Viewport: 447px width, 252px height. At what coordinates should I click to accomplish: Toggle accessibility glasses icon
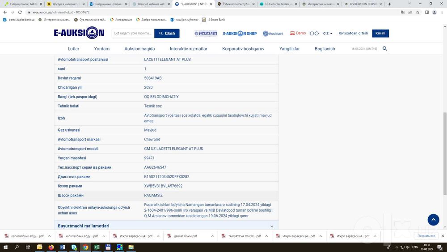coord(314,34)
